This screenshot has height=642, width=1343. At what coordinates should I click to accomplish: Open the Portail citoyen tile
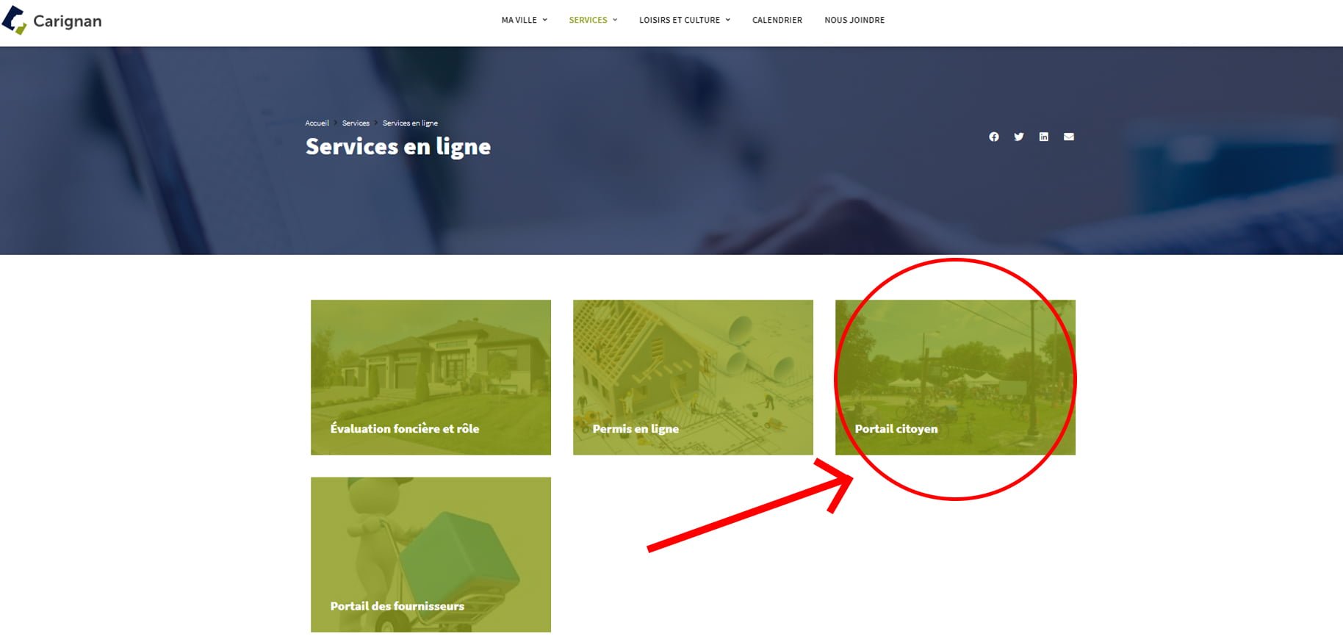click(955, 377)
